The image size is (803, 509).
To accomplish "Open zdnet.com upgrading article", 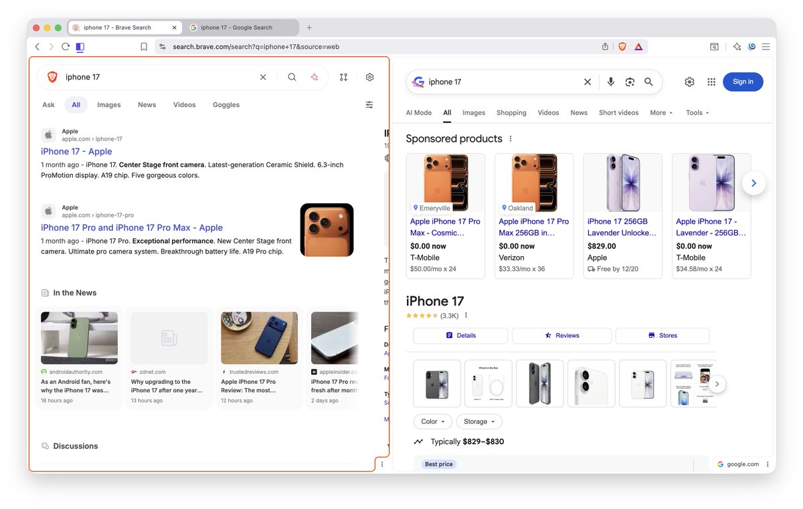I will coord(169,358).
